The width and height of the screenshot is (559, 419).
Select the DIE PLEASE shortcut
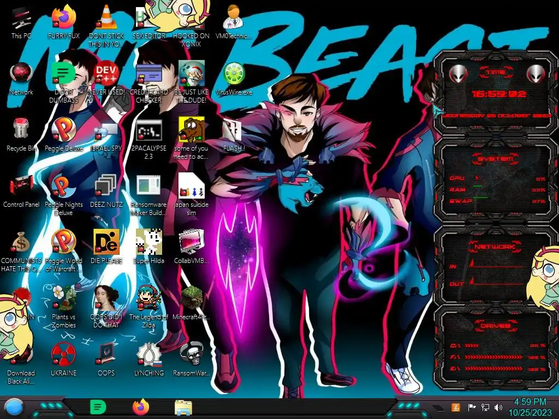click(106, 247)
